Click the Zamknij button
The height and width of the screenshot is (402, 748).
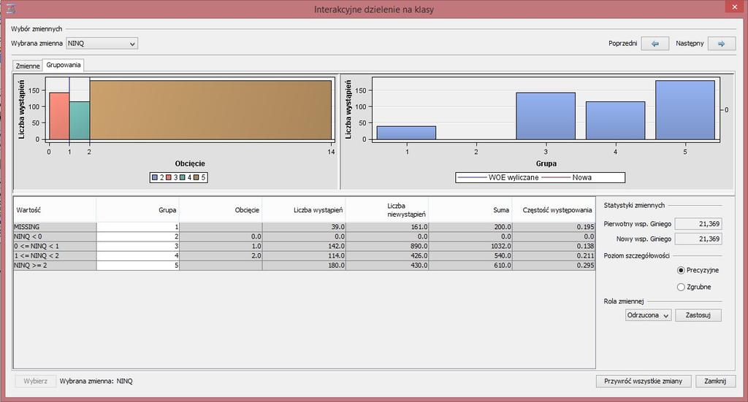[715, 381]
